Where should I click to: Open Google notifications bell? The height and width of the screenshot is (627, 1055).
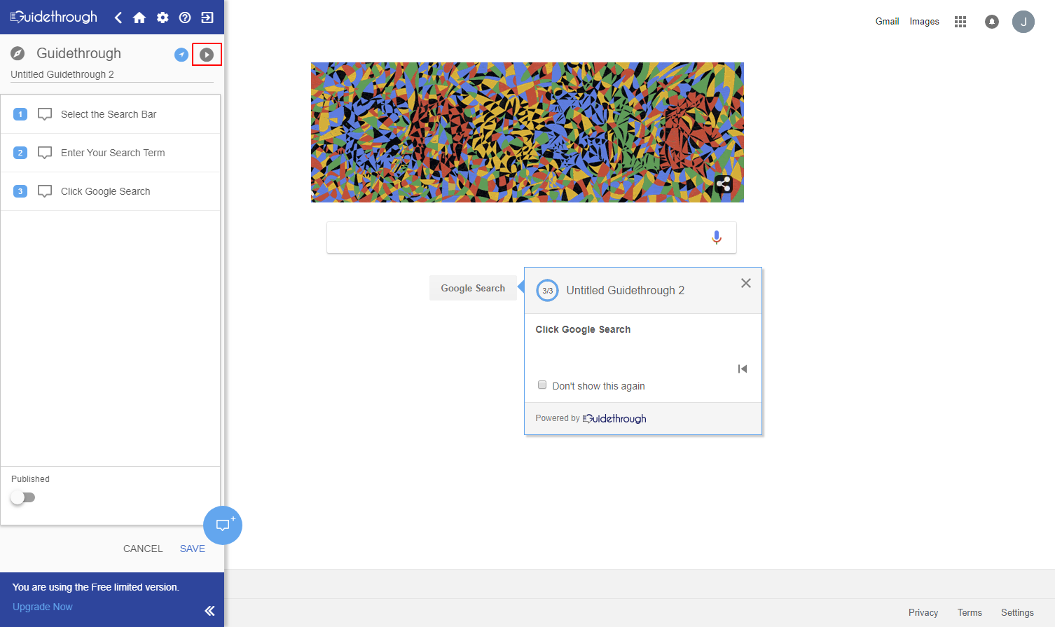coord(992,22)
